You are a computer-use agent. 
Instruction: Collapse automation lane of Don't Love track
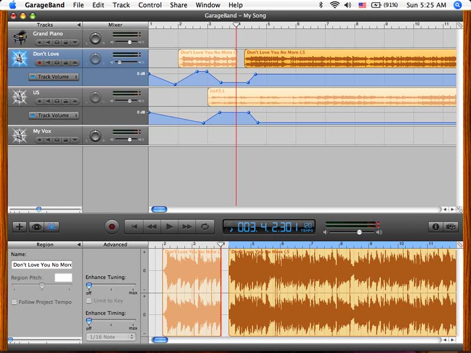(x=75, y=63)
